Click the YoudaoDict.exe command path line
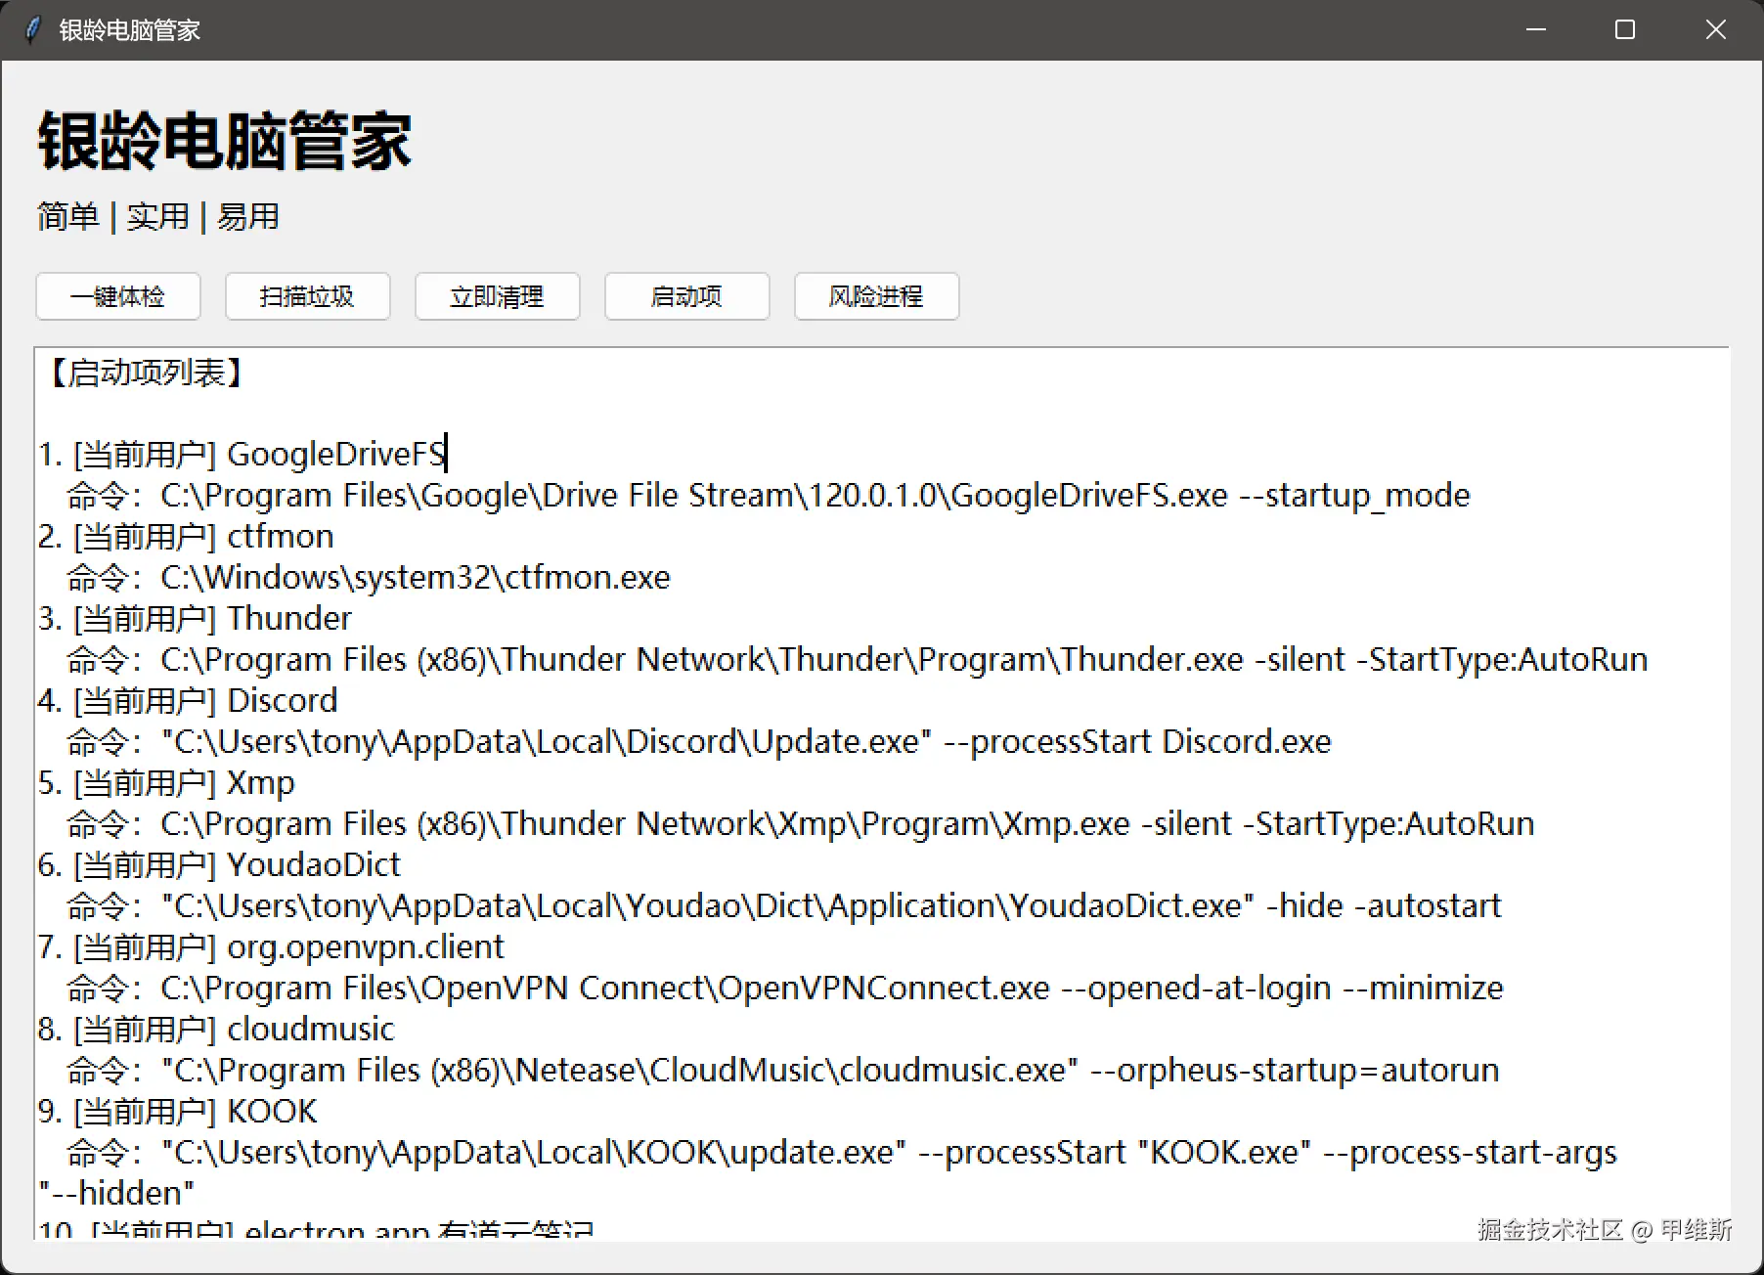 [x=784, y=906]
